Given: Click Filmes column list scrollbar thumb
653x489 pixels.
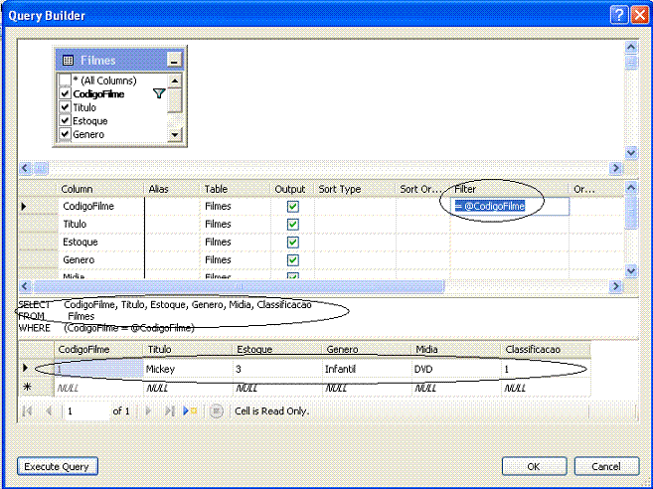Looking at the screenshot, I should 175,100.
